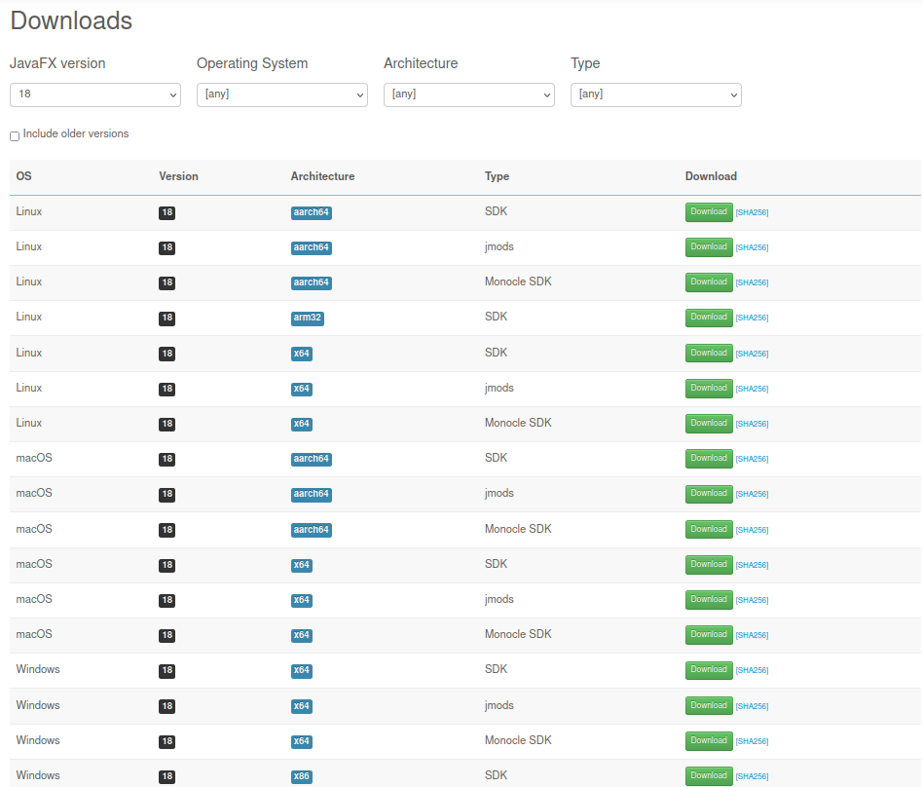Download the Linux aarch64 jmods
The width and height of the screenshot is (923, 787).
tap(709, 246)
